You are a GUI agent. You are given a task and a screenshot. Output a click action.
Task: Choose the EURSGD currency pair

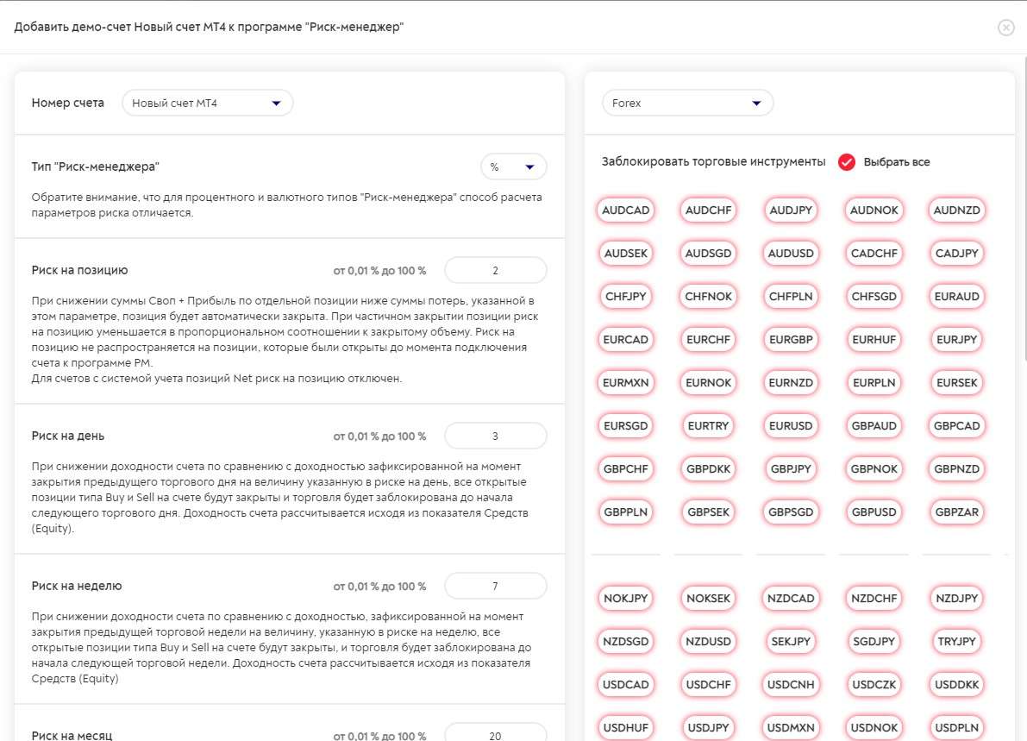[625, 426]
